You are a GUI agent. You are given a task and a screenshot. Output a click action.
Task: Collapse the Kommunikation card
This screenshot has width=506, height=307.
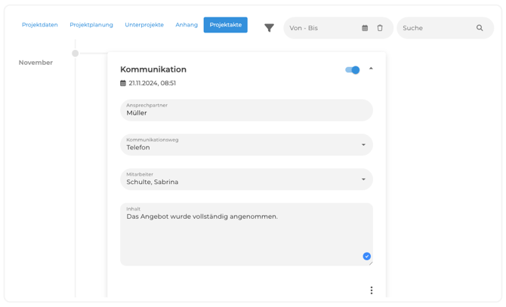click(x=371, y=69)
